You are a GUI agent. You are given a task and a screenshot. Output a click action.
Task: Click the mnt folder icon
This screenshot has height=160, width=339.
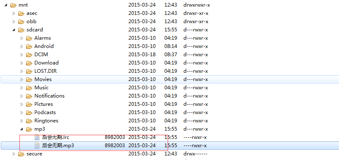(x=13, y=5)
